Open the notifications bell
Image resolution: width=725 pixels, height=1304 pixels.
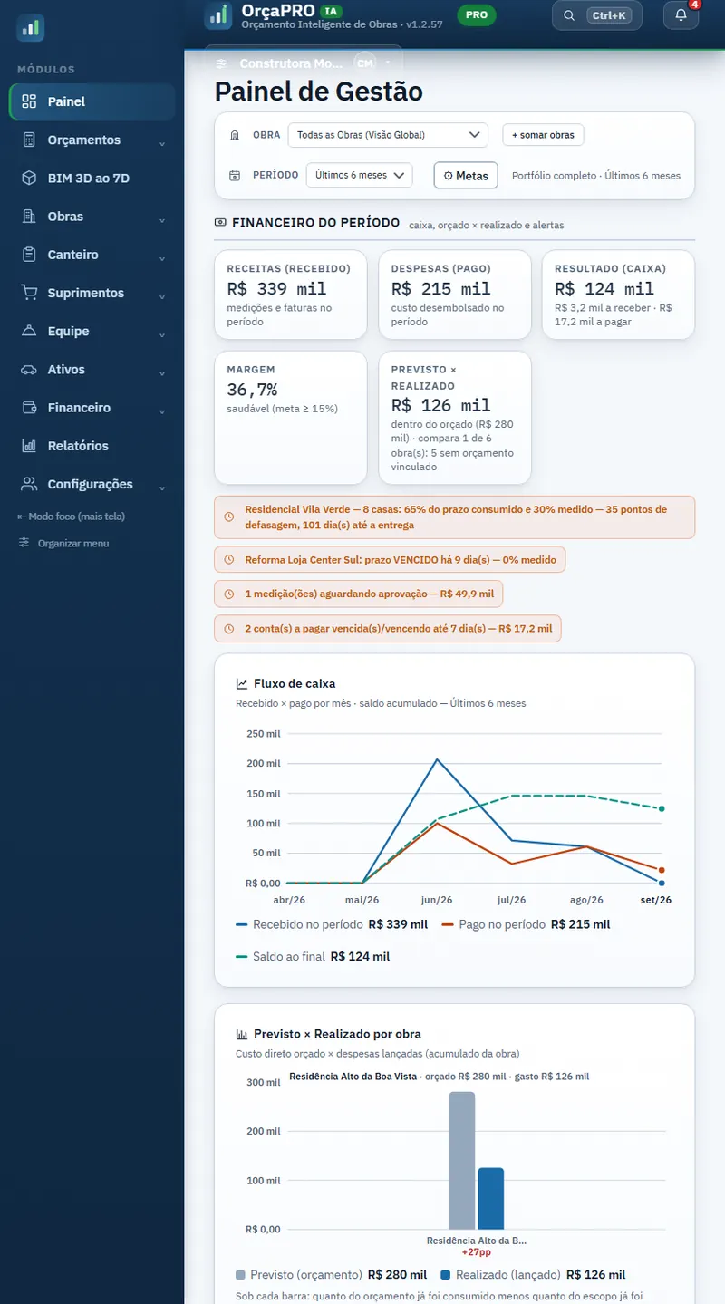[x=681, y=14]
